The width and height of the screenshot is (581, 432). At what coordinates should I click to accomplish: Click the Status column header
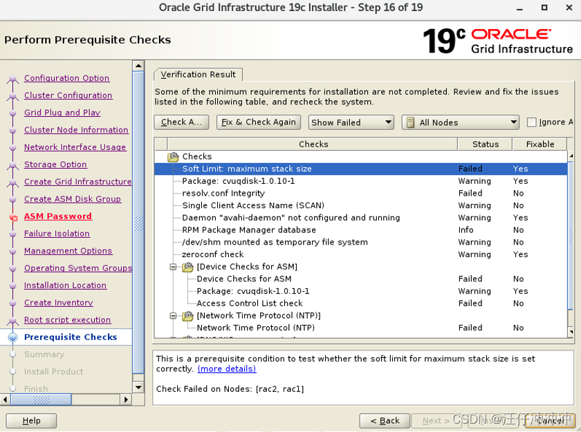[486, 144]
